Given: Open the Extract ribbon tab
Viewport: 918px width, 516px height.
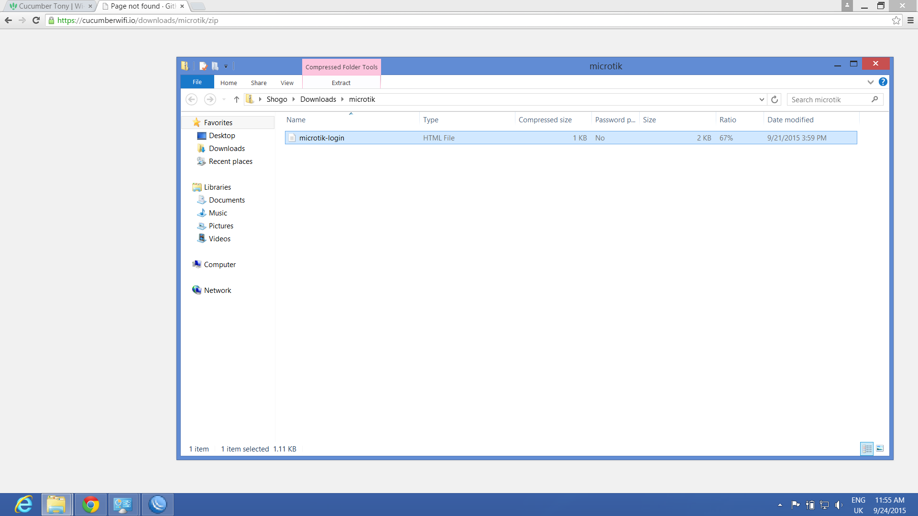Looking at the screenshot, I should [341, 83].
